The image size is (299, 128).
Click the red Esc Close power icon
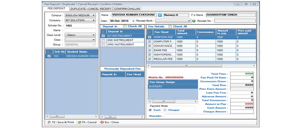click(x=102, y=122)
